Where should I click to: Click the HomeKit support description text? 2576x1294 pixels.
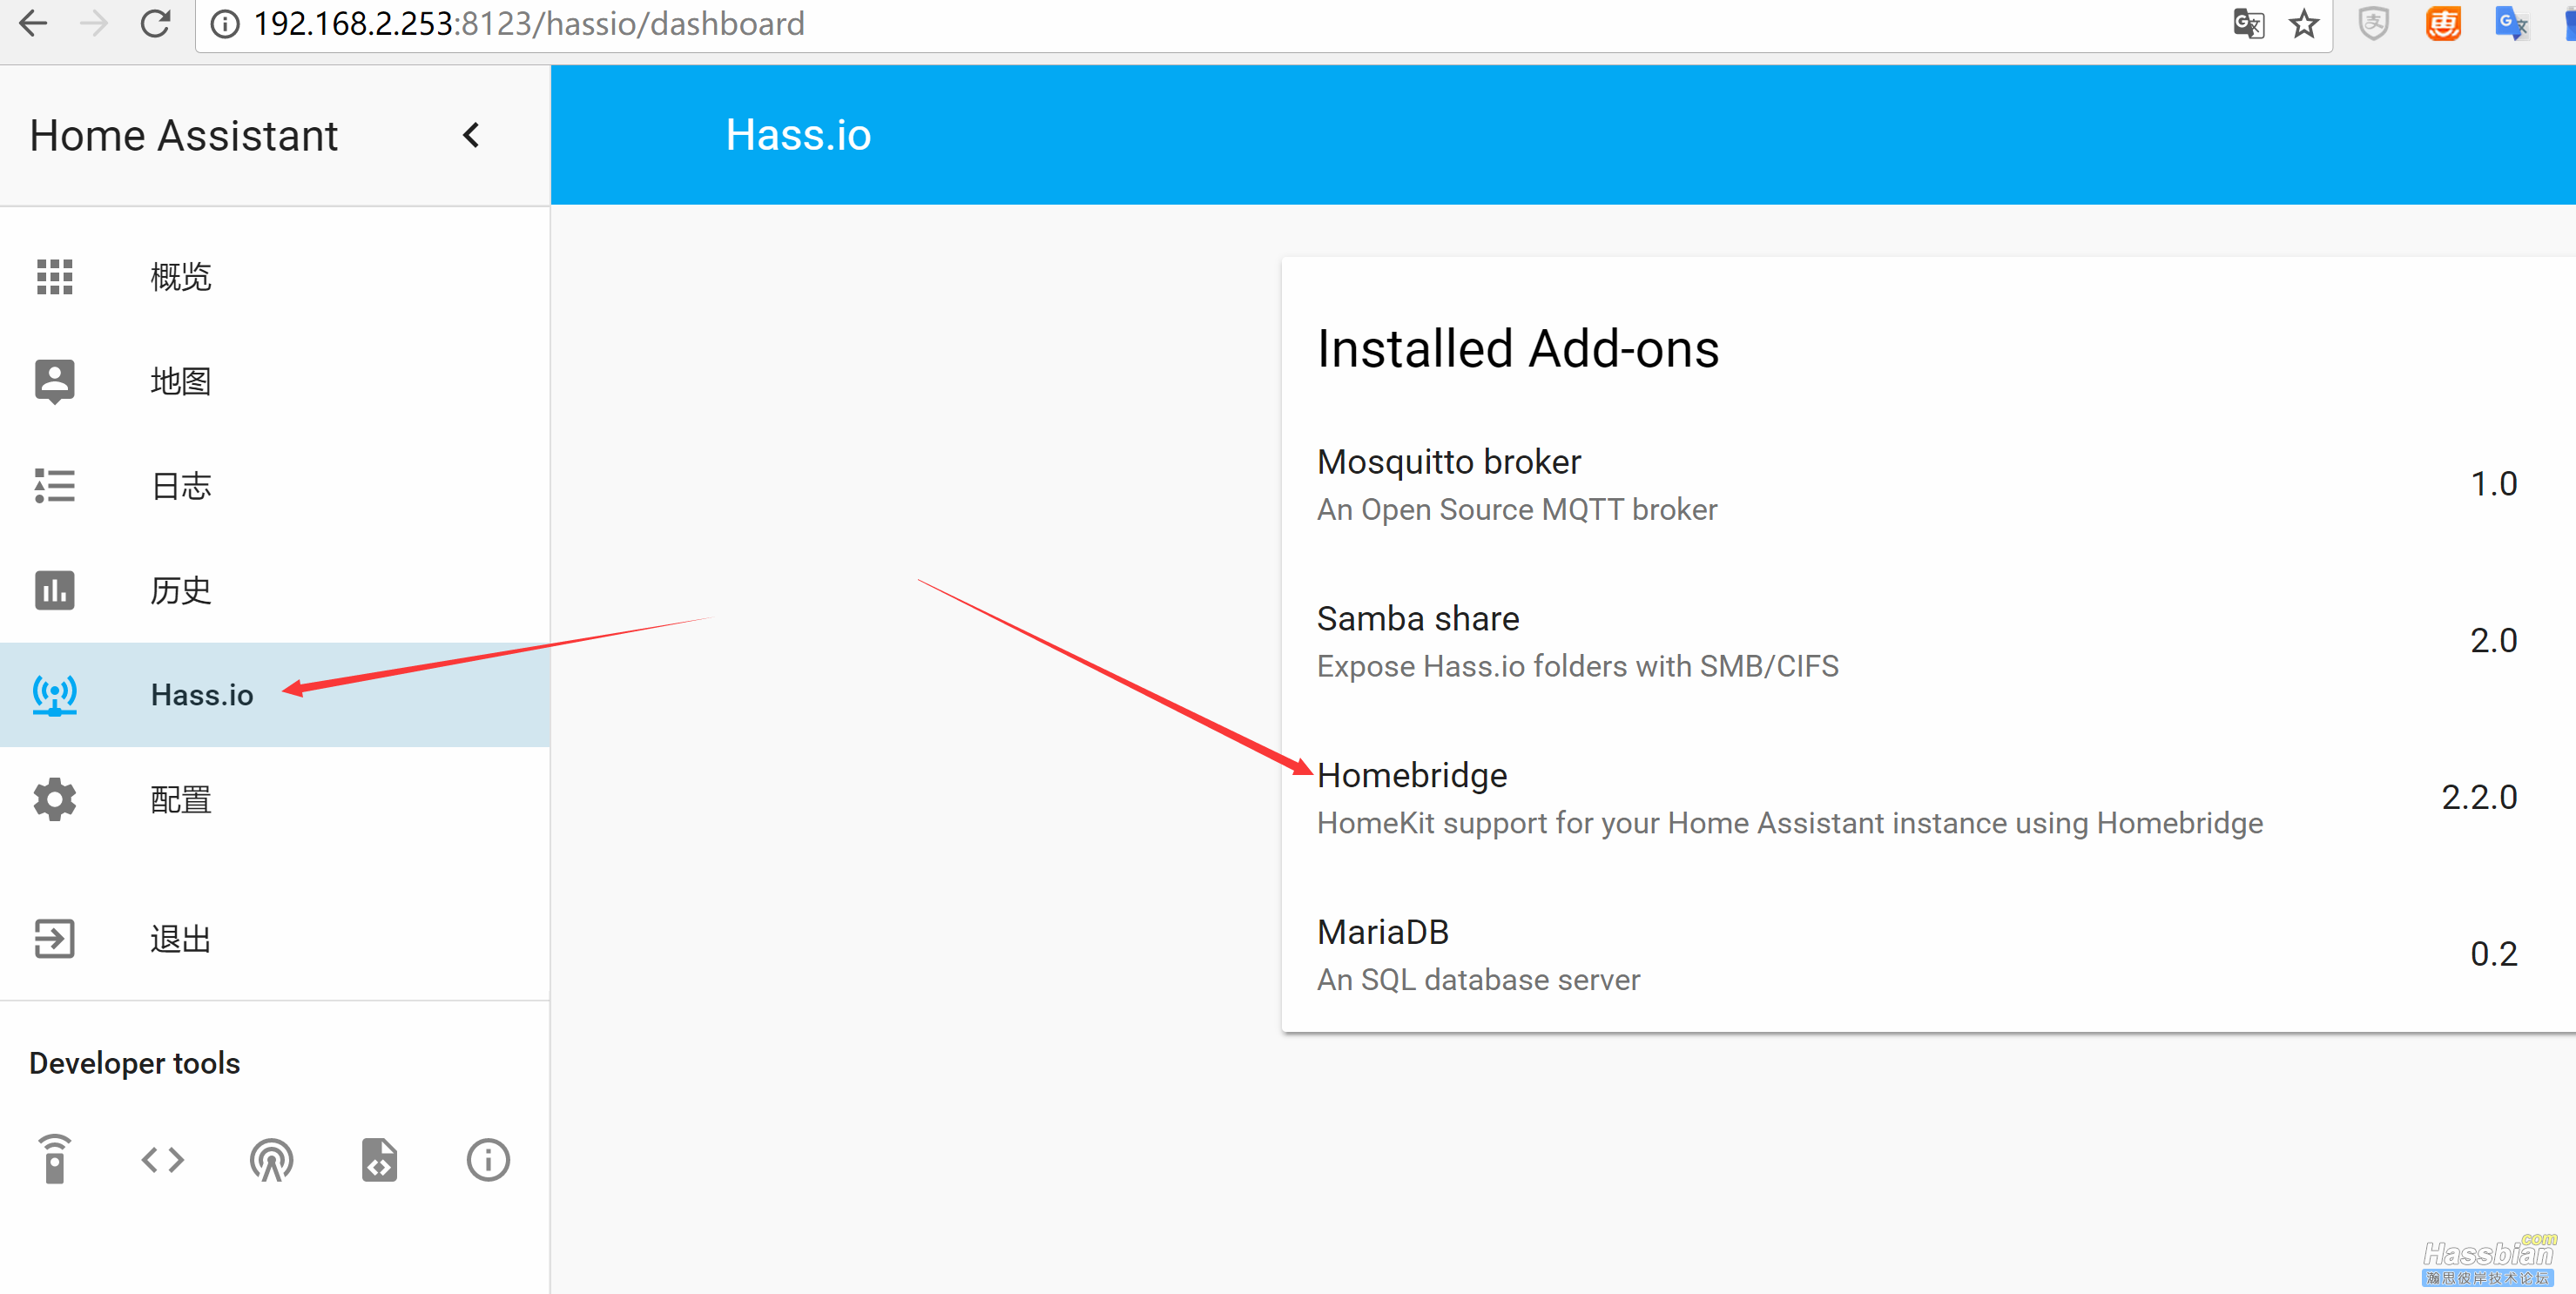click(x=1789, y=824)
